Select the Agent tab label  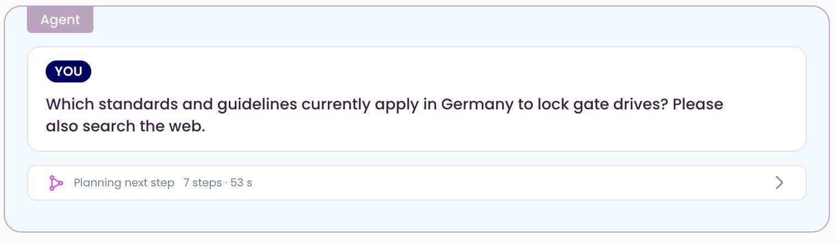[x=60, y=20]
